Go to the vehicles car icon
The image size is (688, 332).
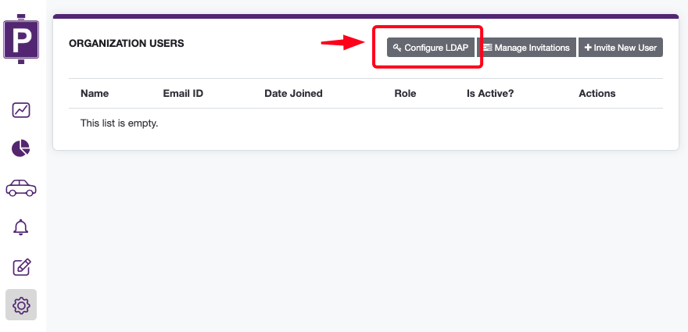click(21, 187)
